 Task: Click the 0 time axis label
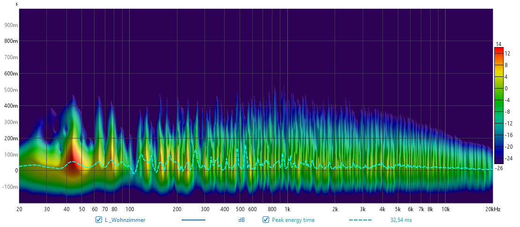click(16, 171)
